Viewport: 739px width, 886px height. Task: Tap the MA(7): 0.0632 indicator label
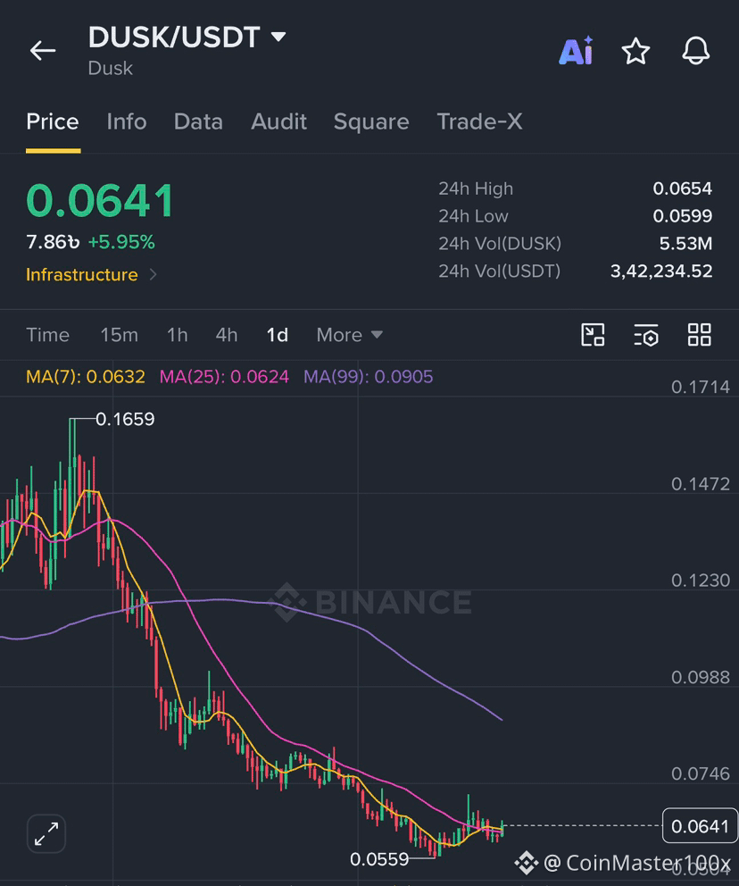coord(86,377)
